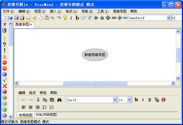Open a file with folder icon
183x125 pixels.
point(10,18)
